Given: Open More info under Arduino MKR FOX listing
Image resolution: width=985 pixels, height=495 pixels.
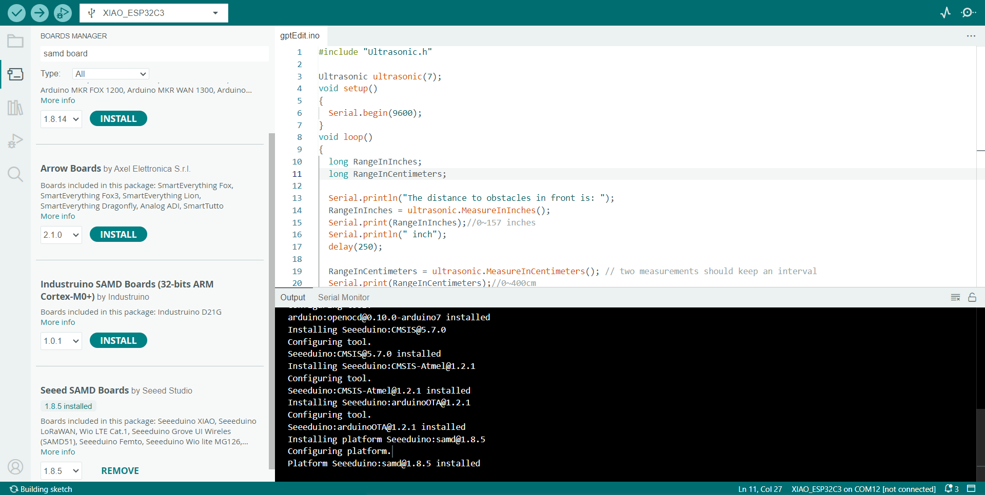Looking at the screenshot, I should [x=58, y=100].
